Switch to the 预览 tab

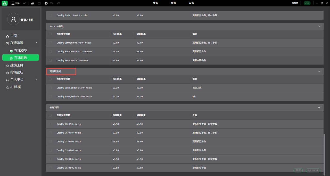pos(173,3)
